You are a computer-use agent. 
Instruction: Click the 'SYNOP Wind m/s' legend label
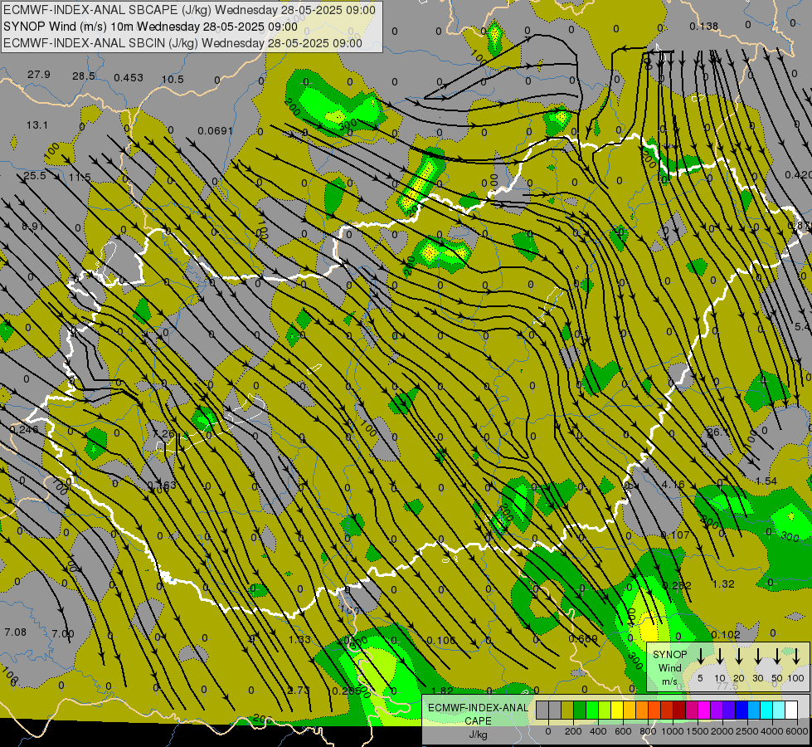669,667
